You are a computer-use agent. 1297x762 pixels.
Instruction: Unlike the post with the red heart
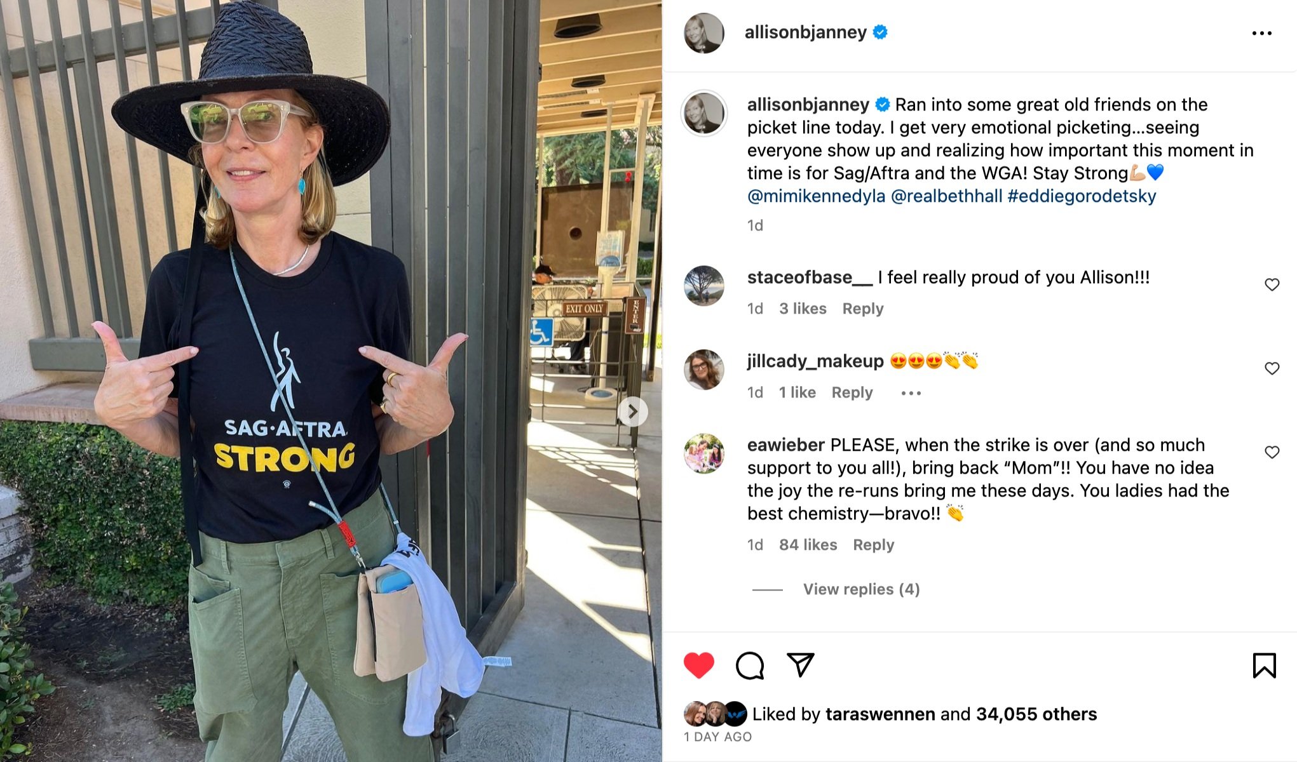point(698,665)
